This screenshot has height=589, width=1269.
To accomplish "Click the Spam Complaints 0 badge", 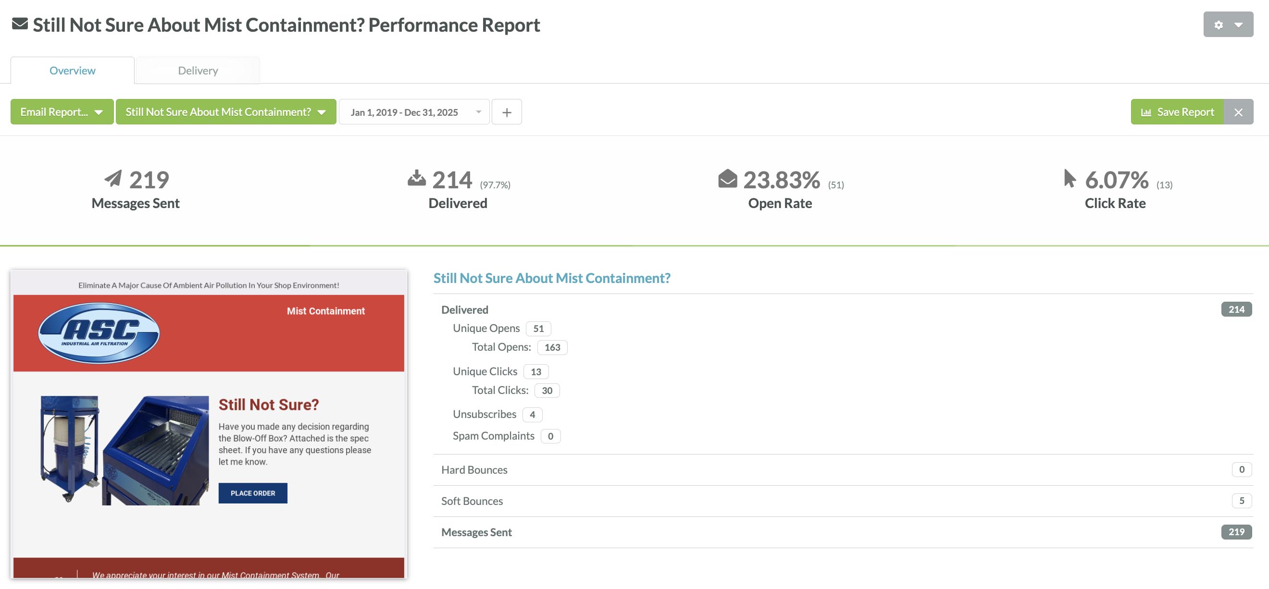I will [x=550, y=436].
